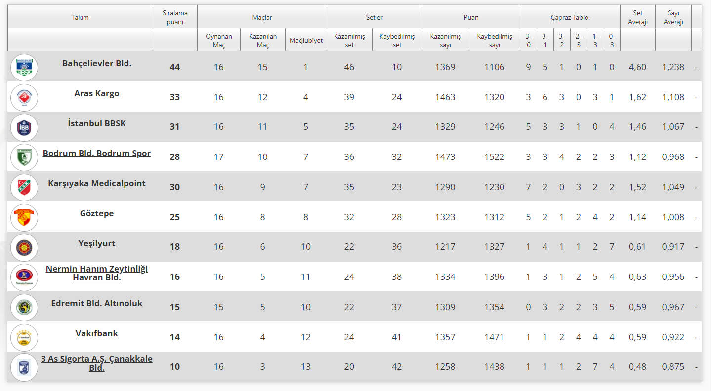711x391 pixels.
Task: Click the 0-3 results subheader
Action: pyautogui.click(x=612, y=40)
